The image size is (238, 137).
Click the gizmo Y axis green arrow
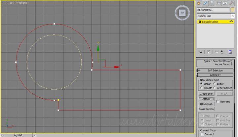click(98, 48)
